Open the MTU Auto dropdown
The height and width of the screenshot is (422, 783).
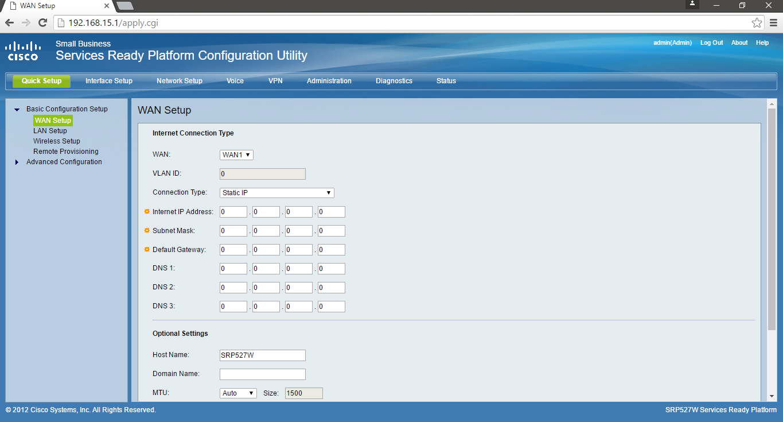238,393
